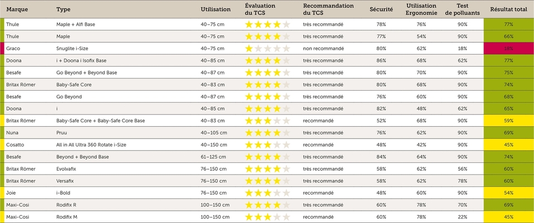534x223 pixels.
Task: Click the stars in Britax Römer Evolvafix row
Action: coord(268,169)
